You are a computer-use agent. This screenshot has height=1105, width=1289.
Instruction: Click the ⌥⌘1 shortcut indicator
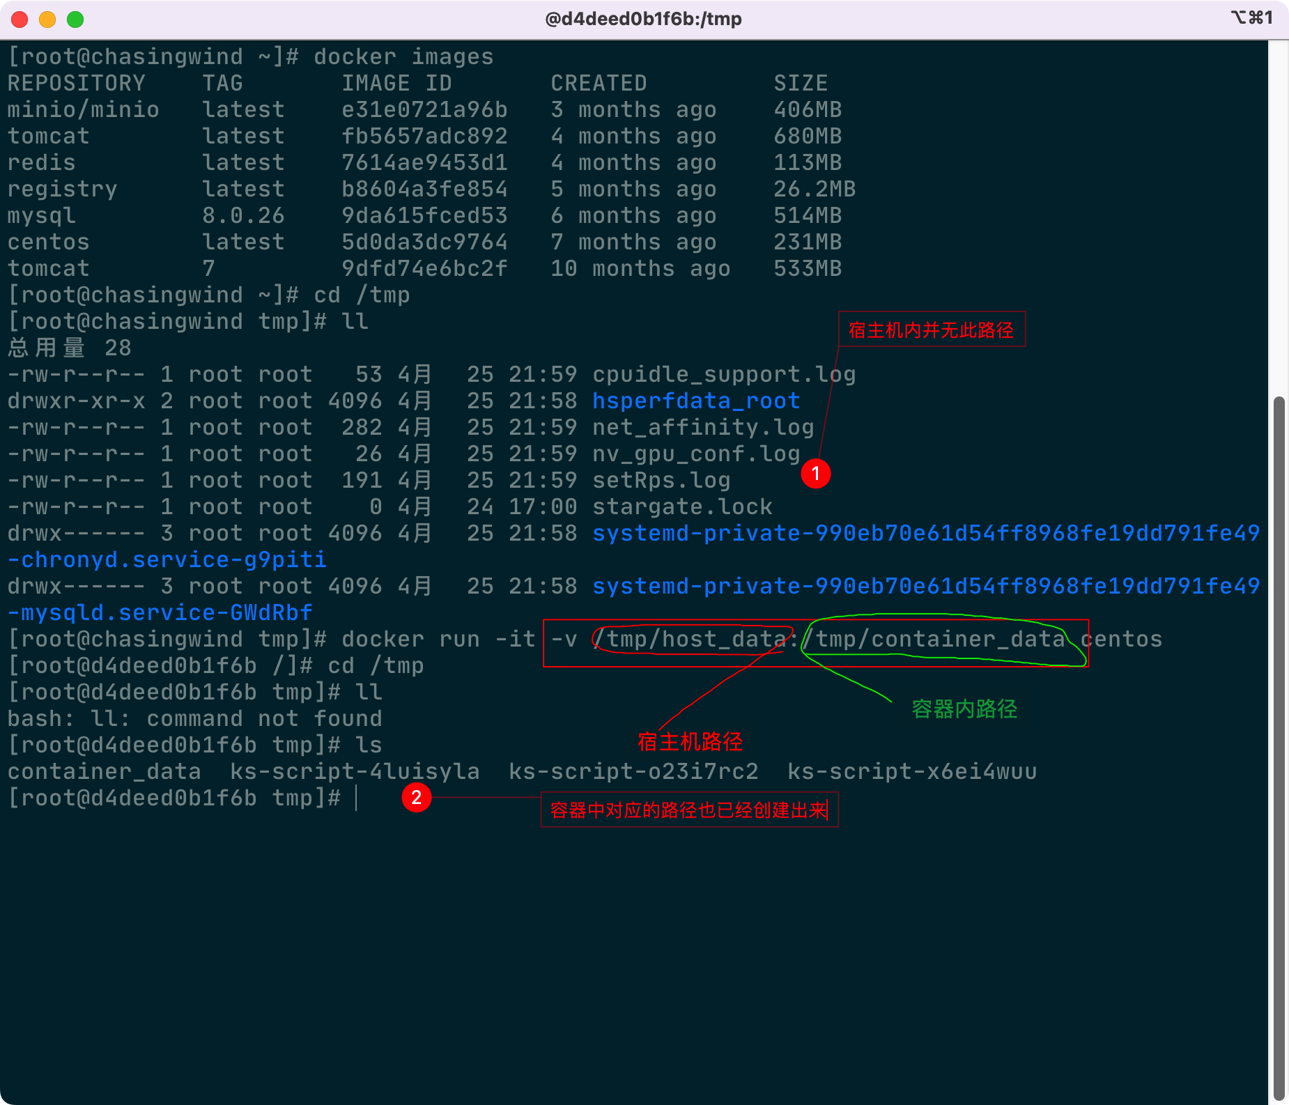pyautogui.click(x=1251, y=17)
